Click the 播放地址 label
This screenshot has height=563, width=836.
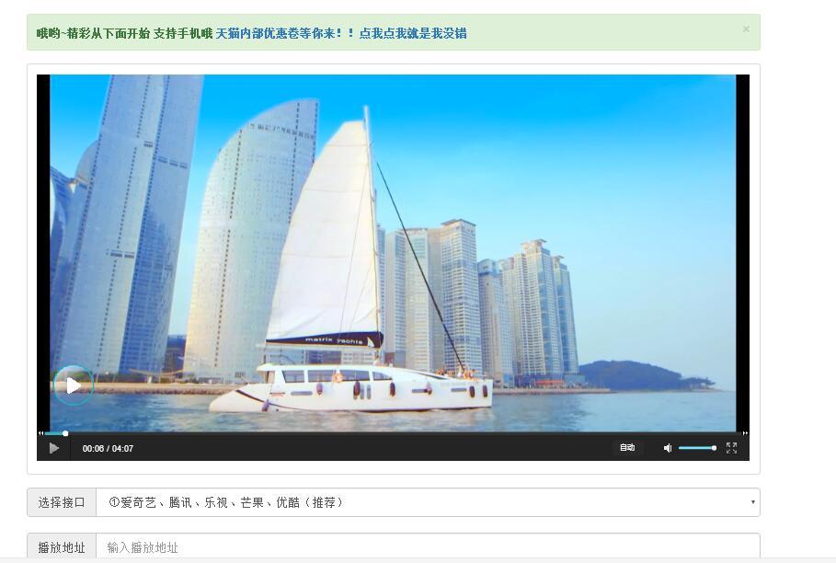tap(62, 547)
